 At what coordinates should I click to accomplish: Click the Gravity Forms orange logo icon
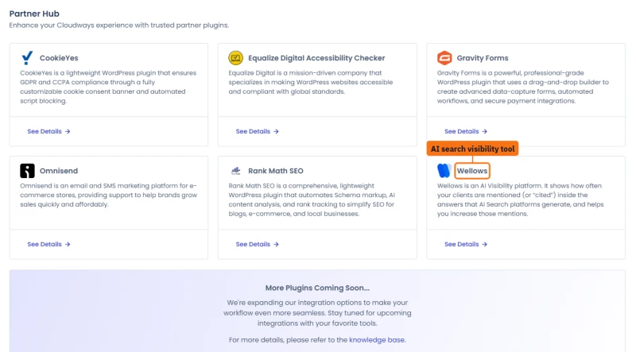point(444,58)
